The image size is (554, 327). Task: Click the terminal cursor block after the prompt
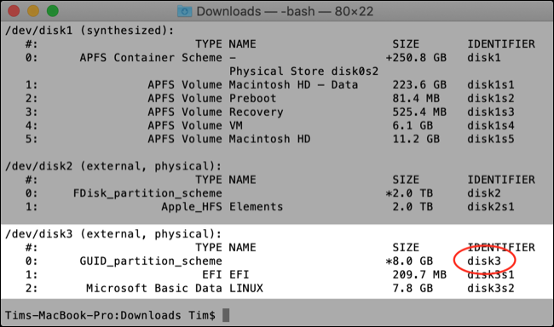(x=226, y=315)
